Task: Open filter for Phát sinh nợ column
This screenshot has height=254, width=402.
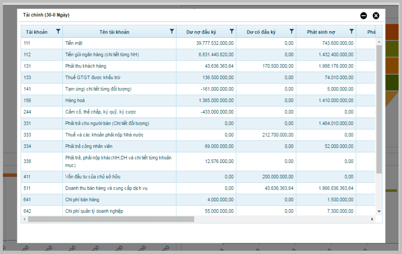Action: (x=351, y=31)
